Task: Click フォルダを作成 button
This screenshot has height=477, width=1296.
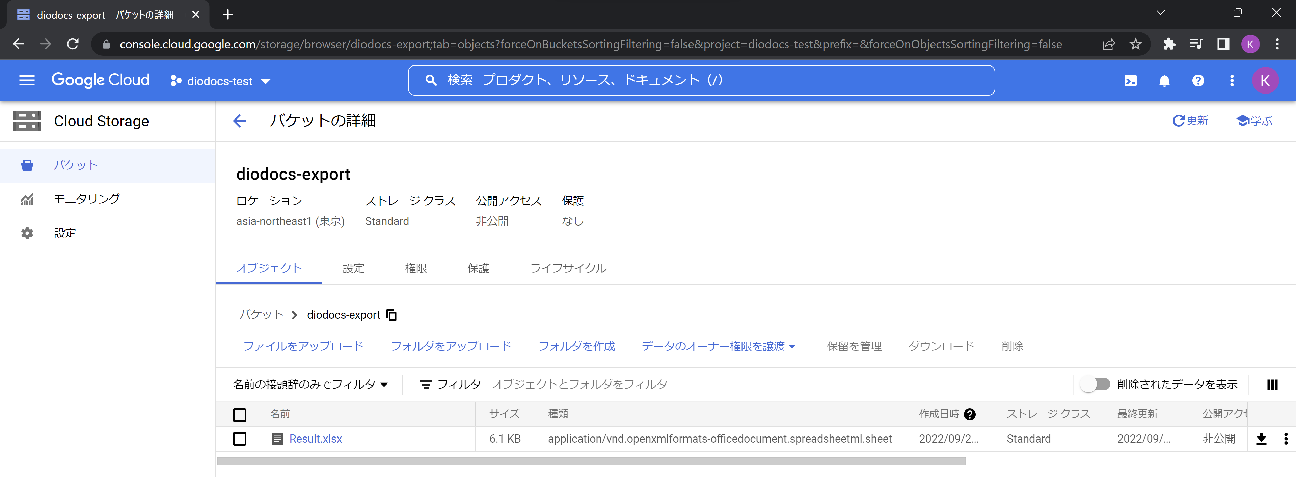Action: 576,346
